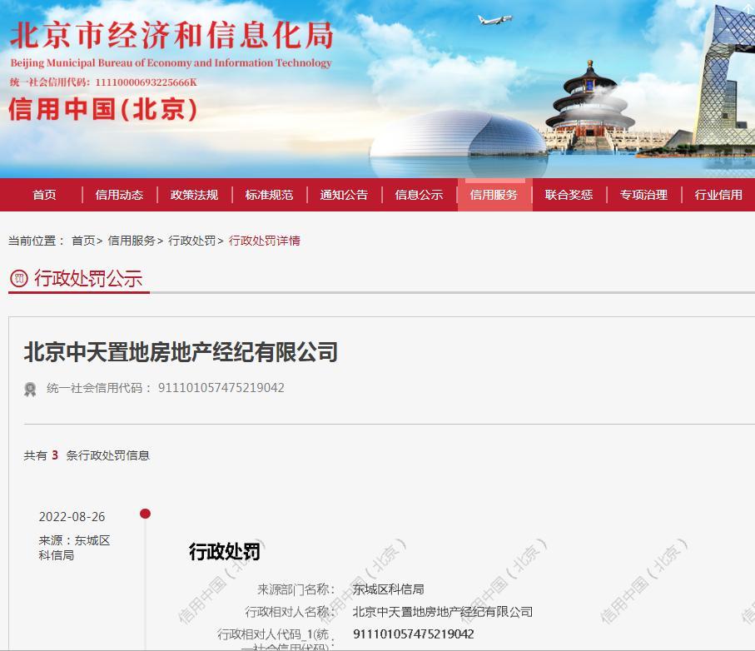Screen dimensions: 755x651
Task: Go to 专项治理 section
Action: pos(643,195)
